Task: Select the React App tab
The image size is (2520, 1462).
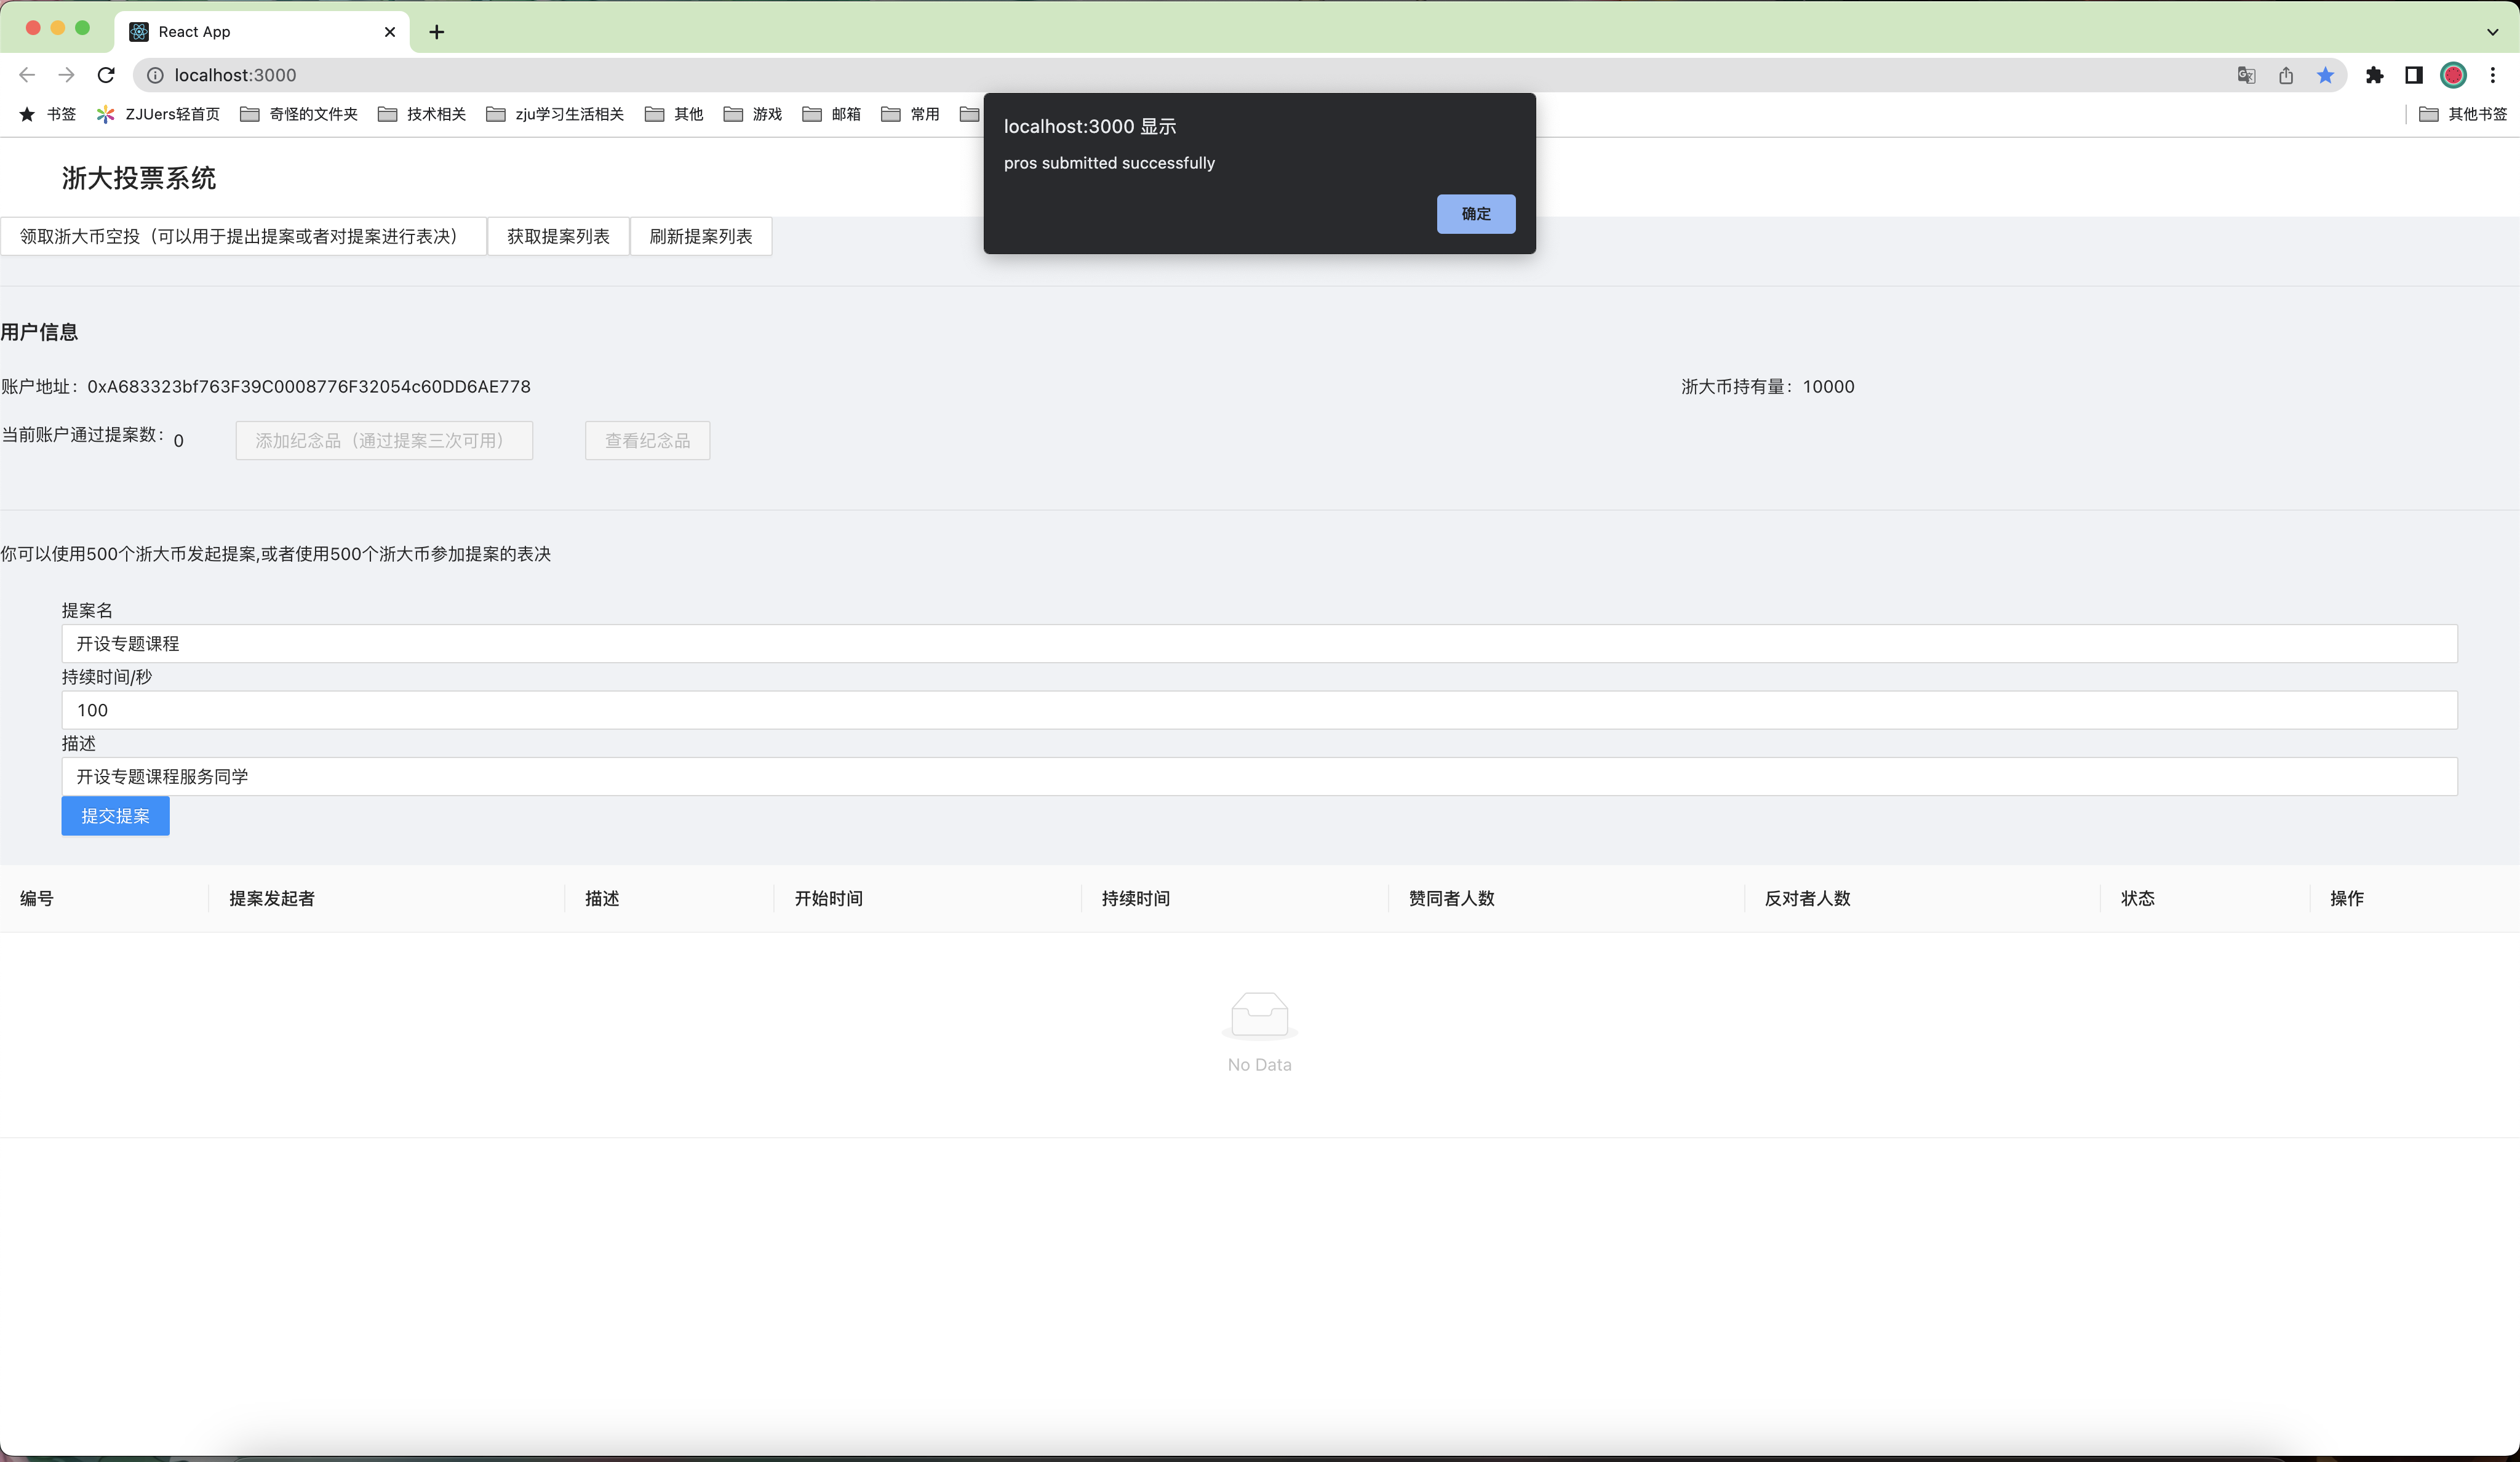Action: tap(262, 32)
